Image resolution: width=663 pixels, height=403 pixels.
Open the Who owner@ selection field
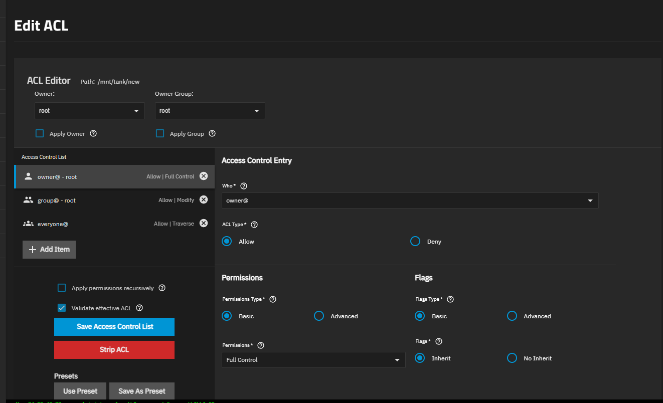click(409, 200)
